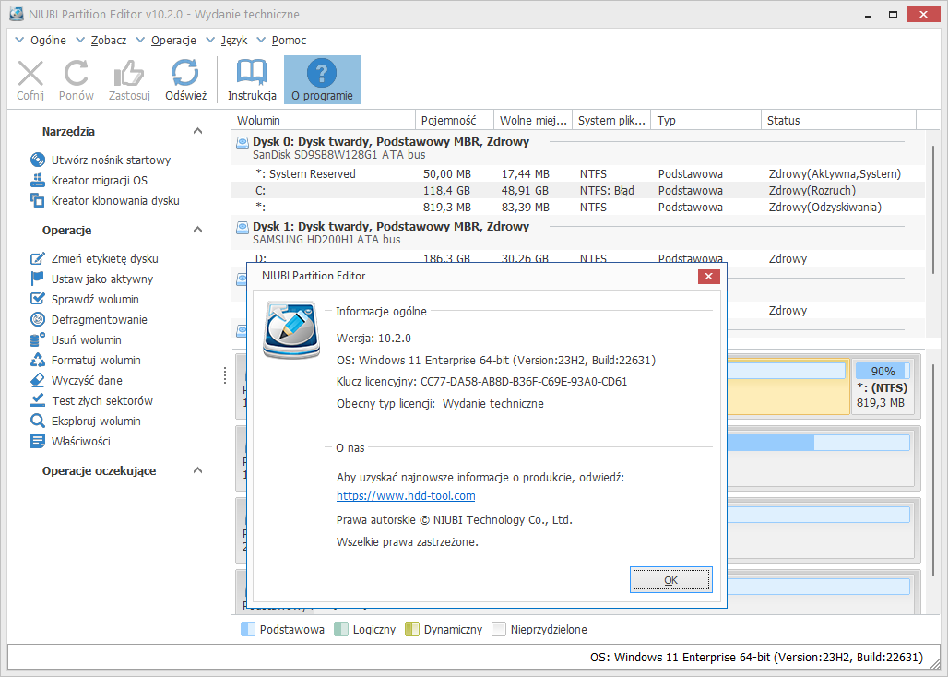Select the 819,3 MB NTFS partition block
The height and width of the screenshot is (677, 948).
(x=883, y=386)
